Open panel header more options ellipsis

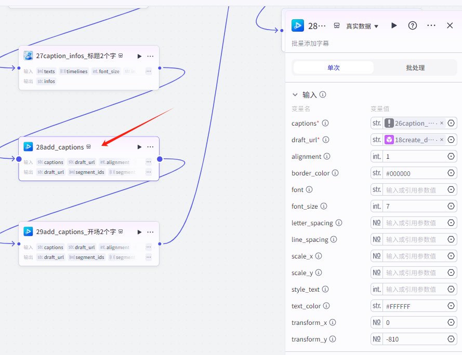click(431, 25)
